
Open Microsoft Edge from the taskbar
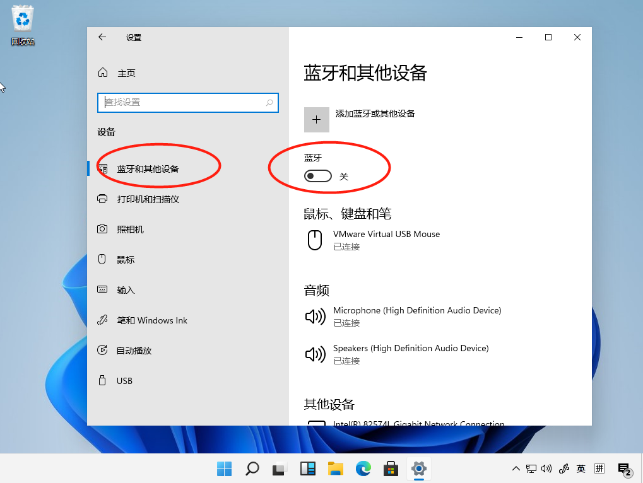tap(363, 468)
